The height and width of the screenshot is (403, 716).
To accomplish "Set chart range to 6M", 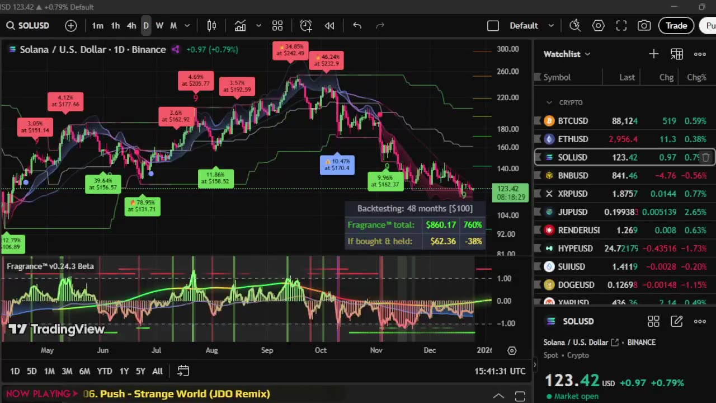I will (84, 371).
